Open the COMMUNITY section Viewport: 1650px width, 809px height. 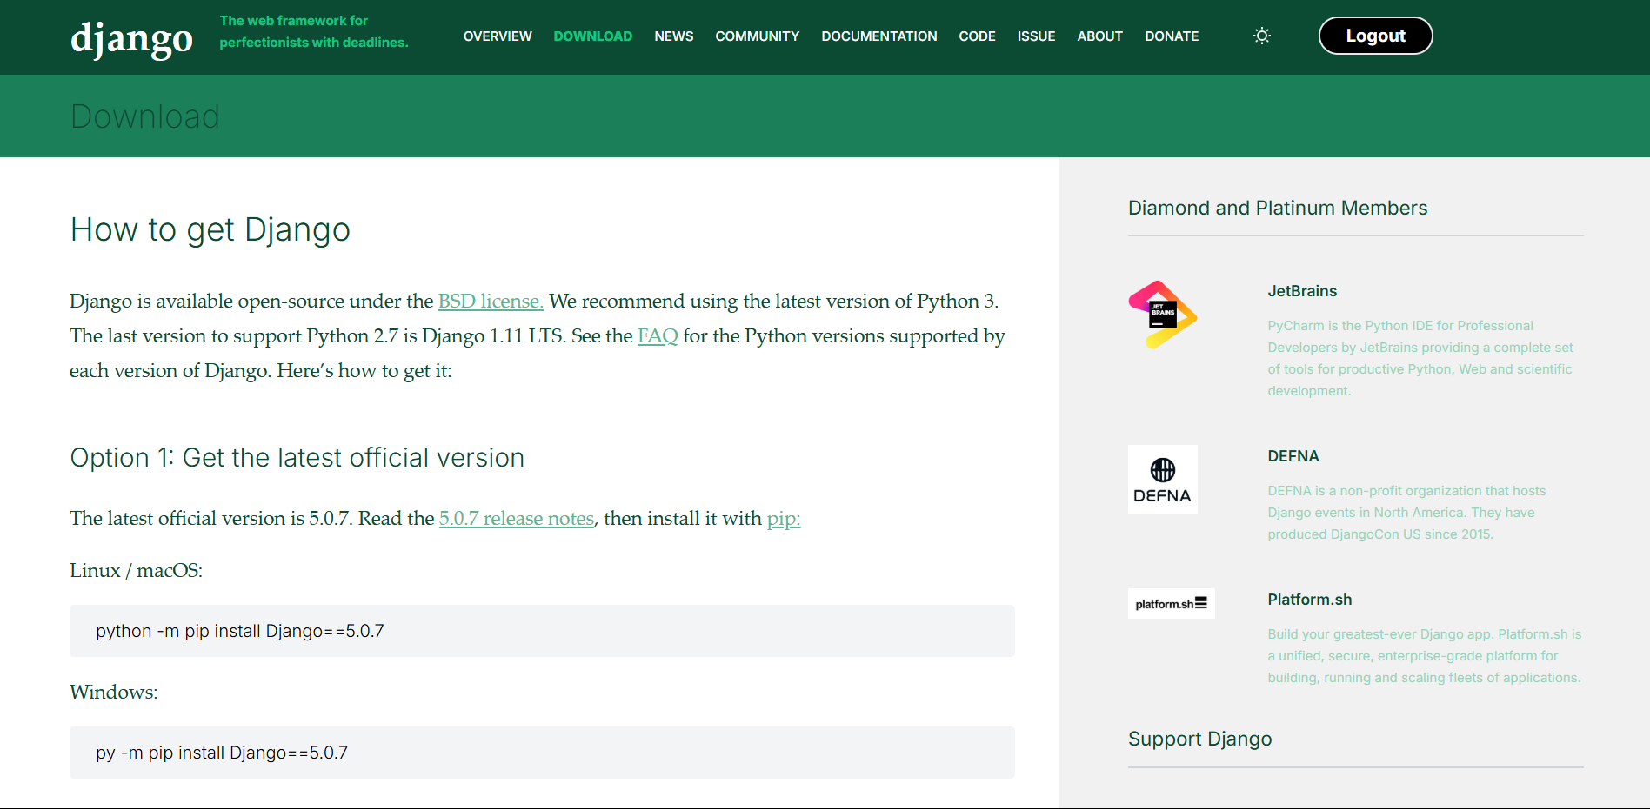(757, 36)
